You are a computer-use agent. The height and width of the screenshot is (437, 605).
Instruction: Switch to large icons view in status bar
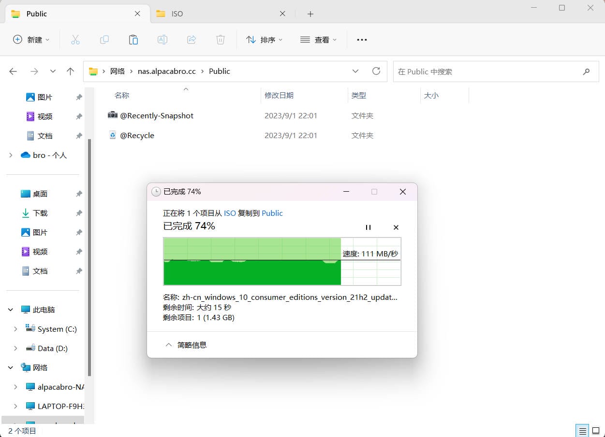pyautogui.click(x=597, y=431)
